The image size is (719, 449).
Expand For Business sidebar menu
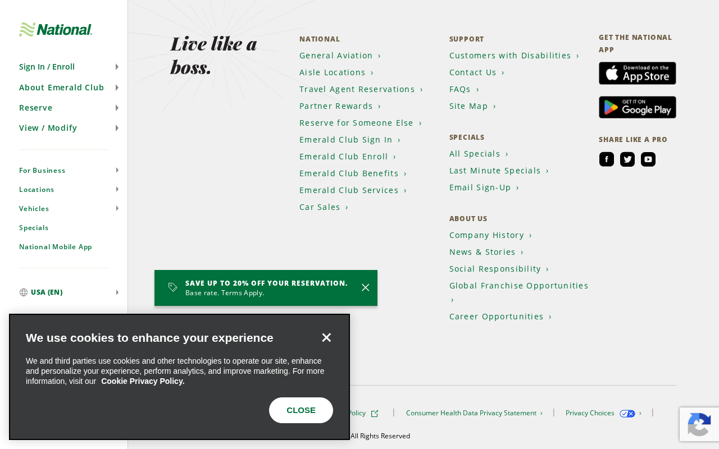tap(69, 171)
